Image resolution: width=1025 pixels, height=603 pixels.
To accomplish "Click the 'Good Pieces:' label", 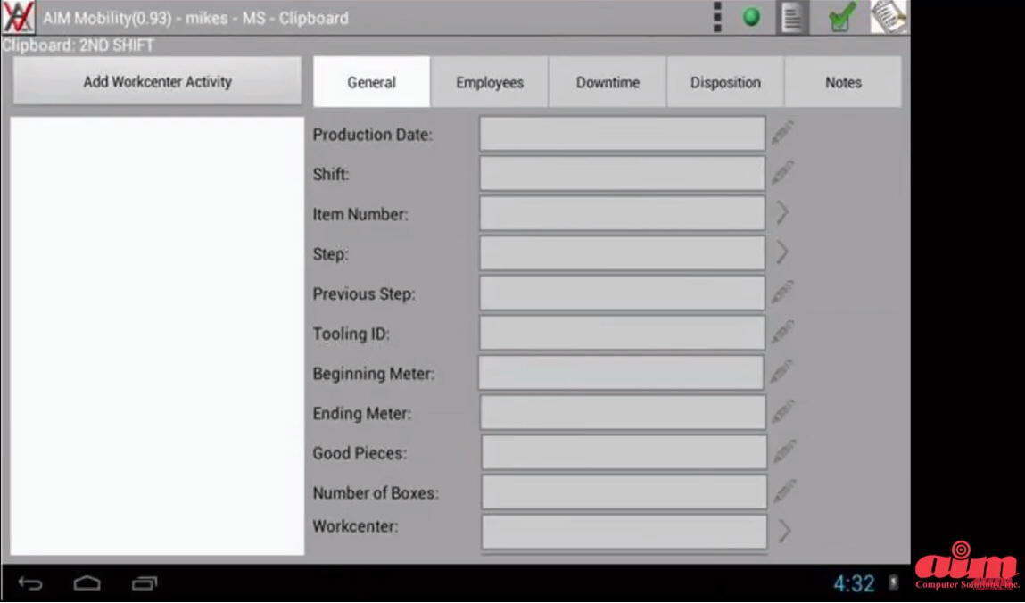I will point(360,453).
